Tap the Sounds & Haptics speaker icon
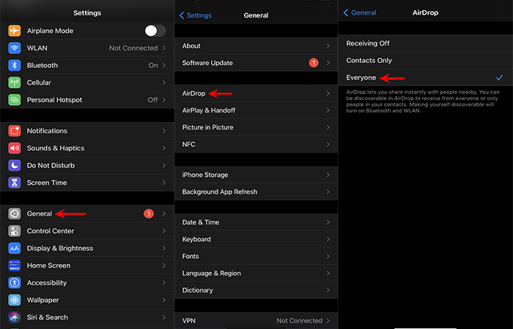The image size is (513, 329). (15, 148)
